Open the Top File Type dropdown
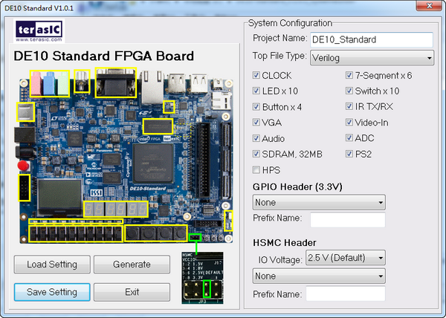The image size is (446, 318). [x=372, y=58]
